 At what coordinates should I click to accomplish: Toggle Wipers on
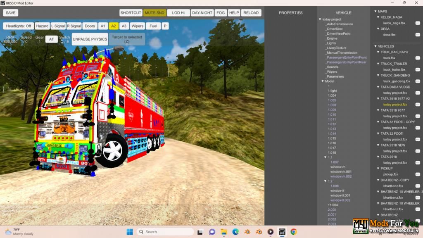[137, 26]
